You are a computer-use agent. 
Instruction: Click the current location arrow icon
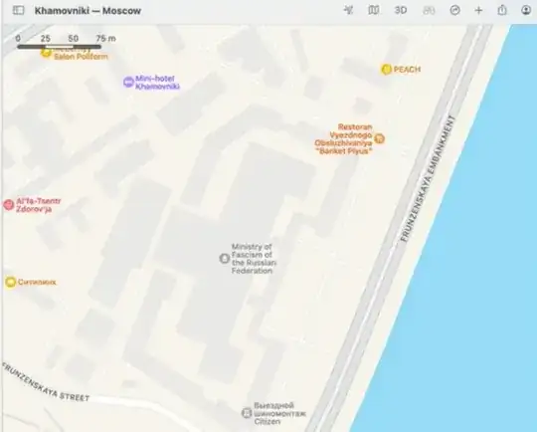pos(348,10)
